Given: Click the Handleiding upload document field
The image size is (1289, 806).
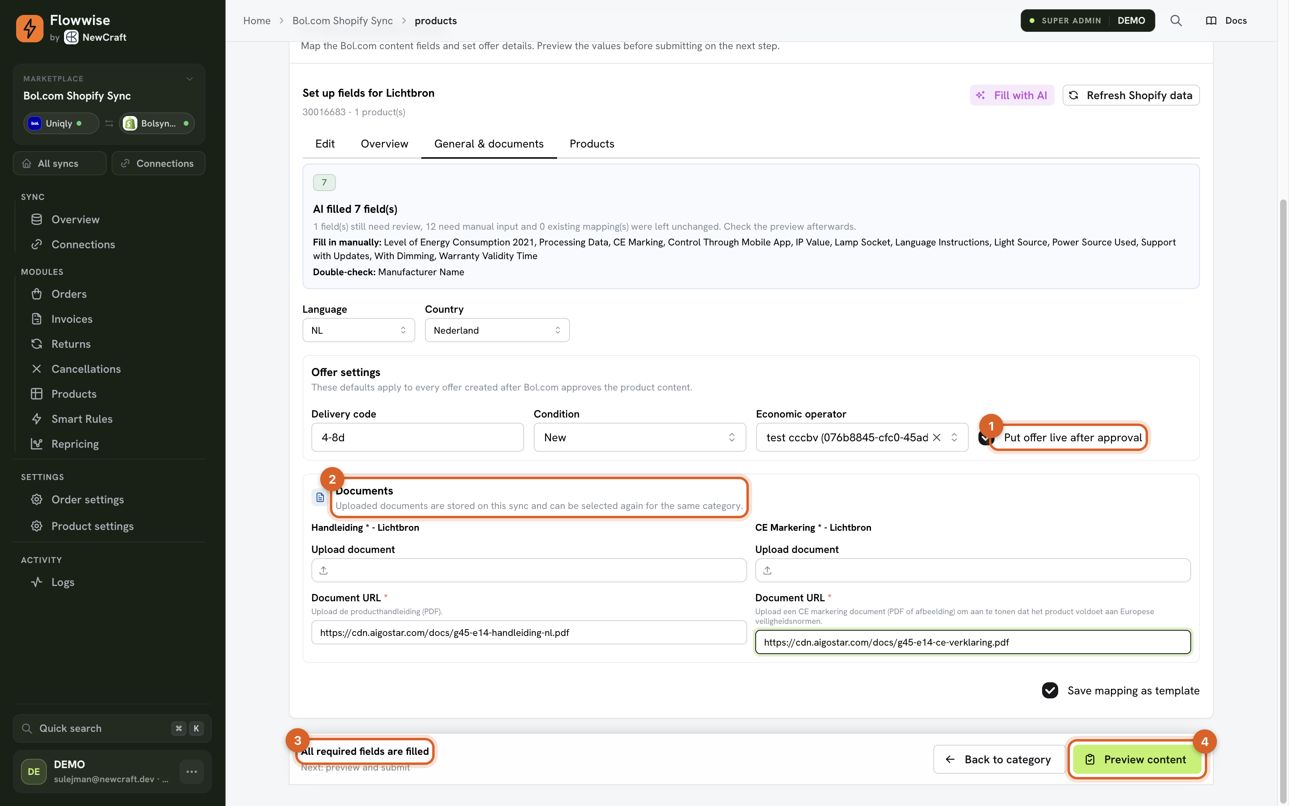Looking at the screenshot, I should click(529, 570).
